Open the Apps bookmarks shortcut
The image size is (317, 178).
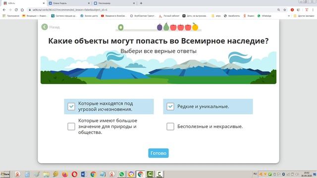pos(11,16)
